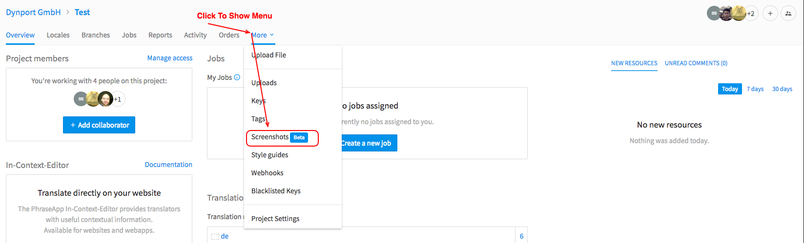Click the My Jobs info icon

click(237, 77)
